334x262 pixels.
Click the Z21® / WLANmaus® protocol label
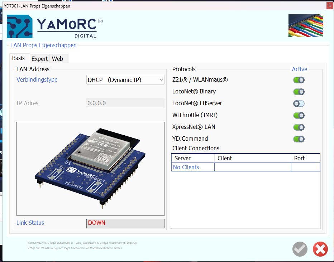click(x=200, y=80)
